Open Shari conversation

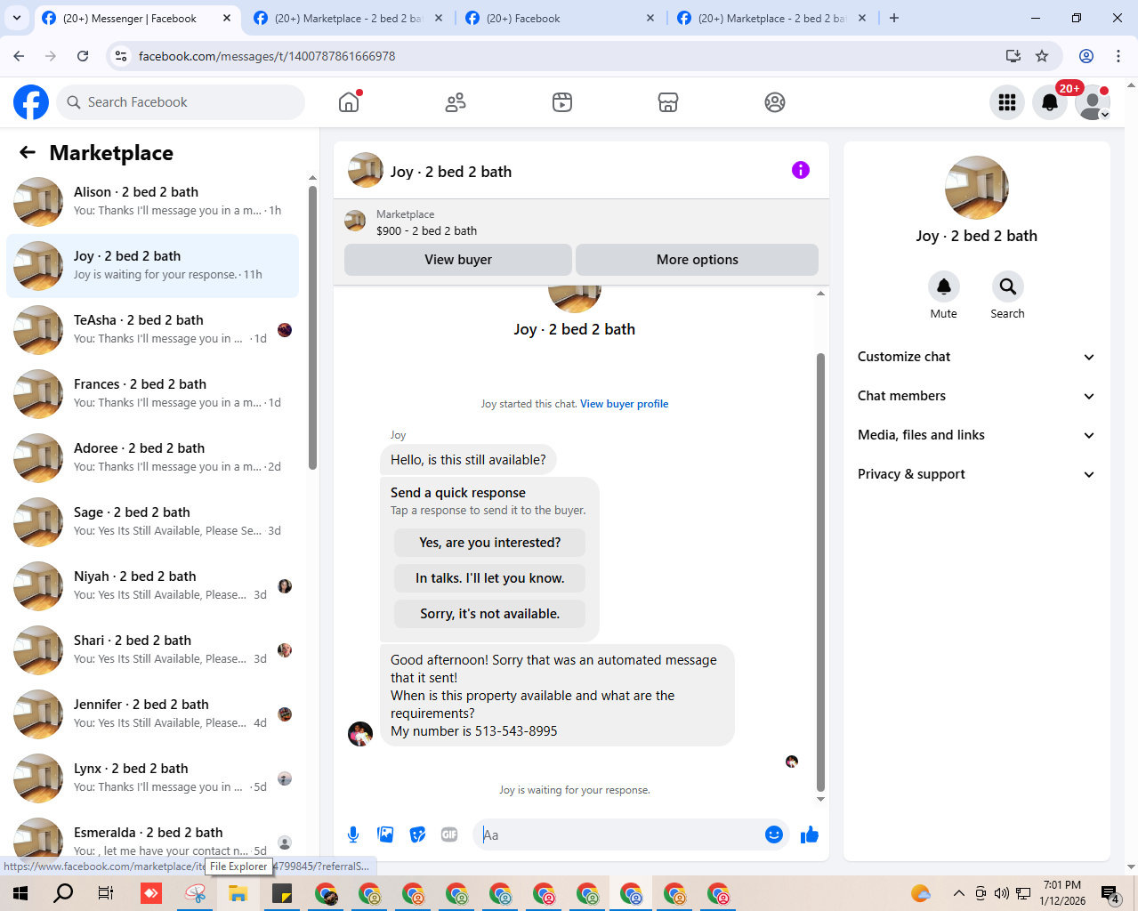coord(153,650)
